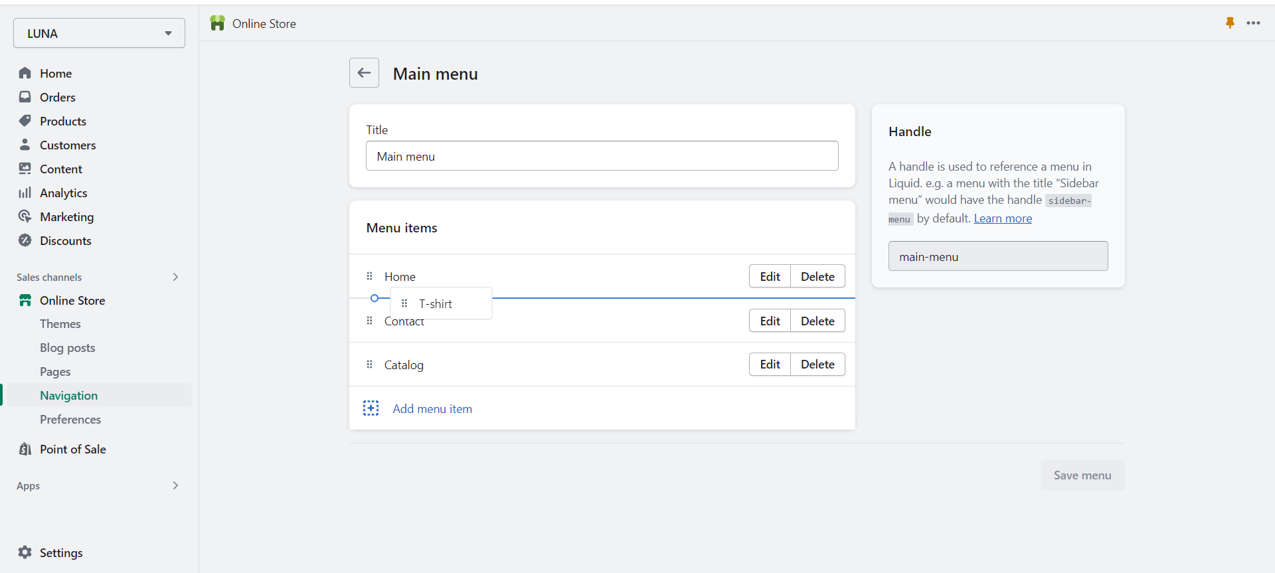Open the LUNA store switcher dropdown

99,33
